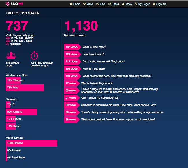Click the '114 views' badge
Screen dimensions: 188x168
tap(73, 62)
